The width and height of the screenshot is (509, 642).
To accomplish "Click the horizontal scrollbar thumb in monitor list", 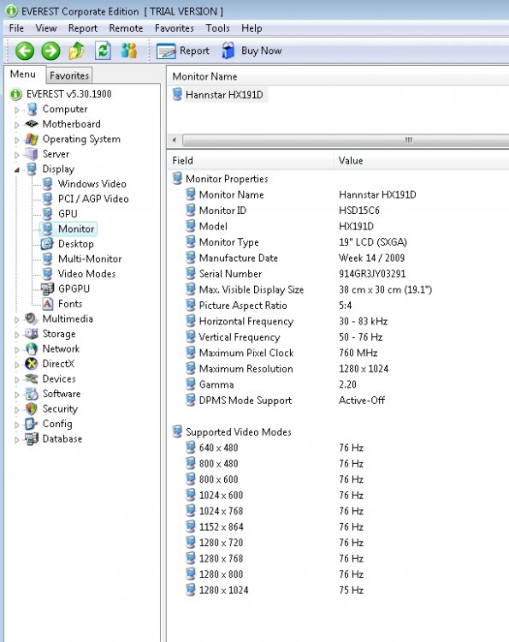I will (x=346, y=140).
